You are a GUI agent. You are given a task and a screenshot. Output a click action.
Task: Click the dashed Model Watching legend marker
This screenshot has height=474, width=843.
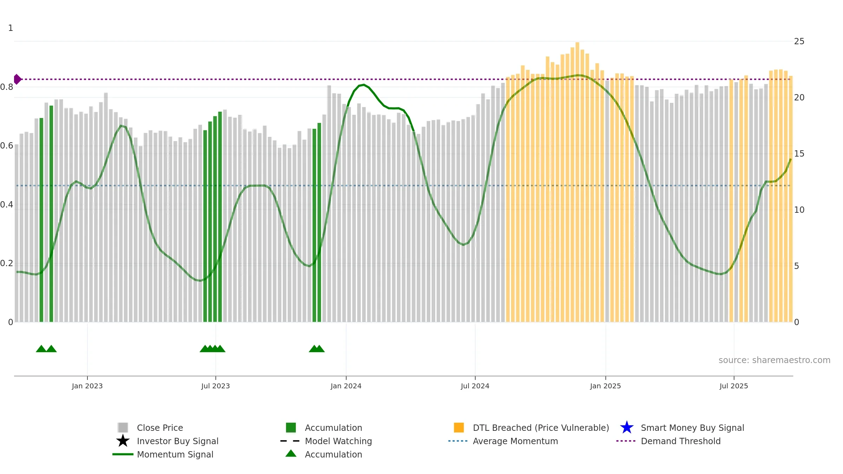coord(290,441)
